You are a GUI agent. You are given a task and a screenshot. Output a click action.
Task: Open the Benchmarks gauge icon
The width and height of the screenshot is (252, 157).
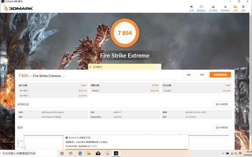[201, 7]
